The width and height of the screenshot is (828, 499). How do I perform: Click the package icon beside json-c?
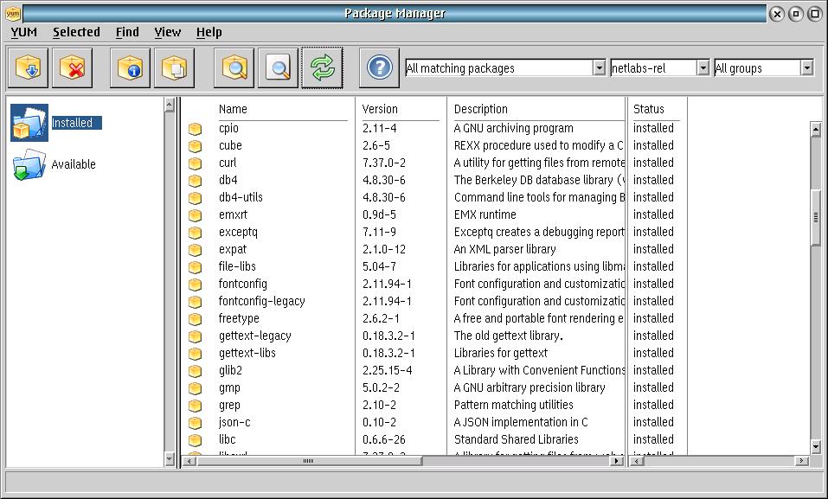[196, 423]
